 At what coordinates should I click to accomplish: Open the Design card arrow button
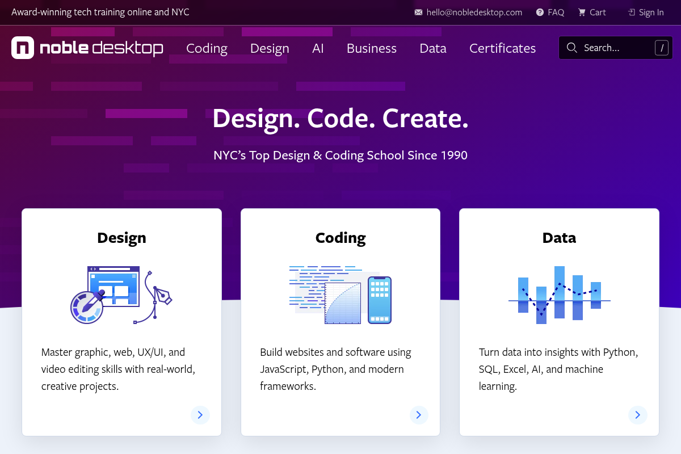[x=200, y=415]
